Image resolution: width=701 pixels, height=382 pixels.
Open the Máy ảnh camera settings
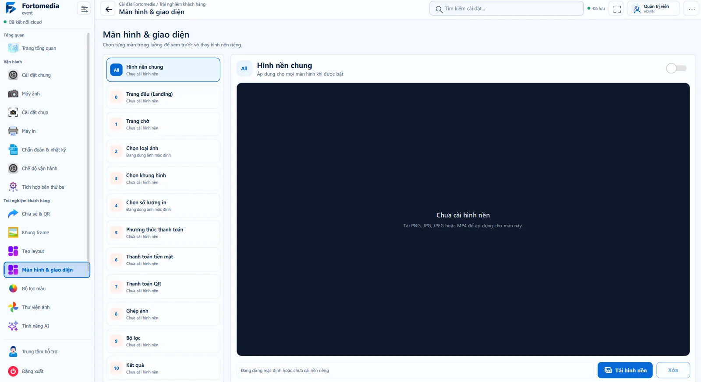[x=46, y=94]
